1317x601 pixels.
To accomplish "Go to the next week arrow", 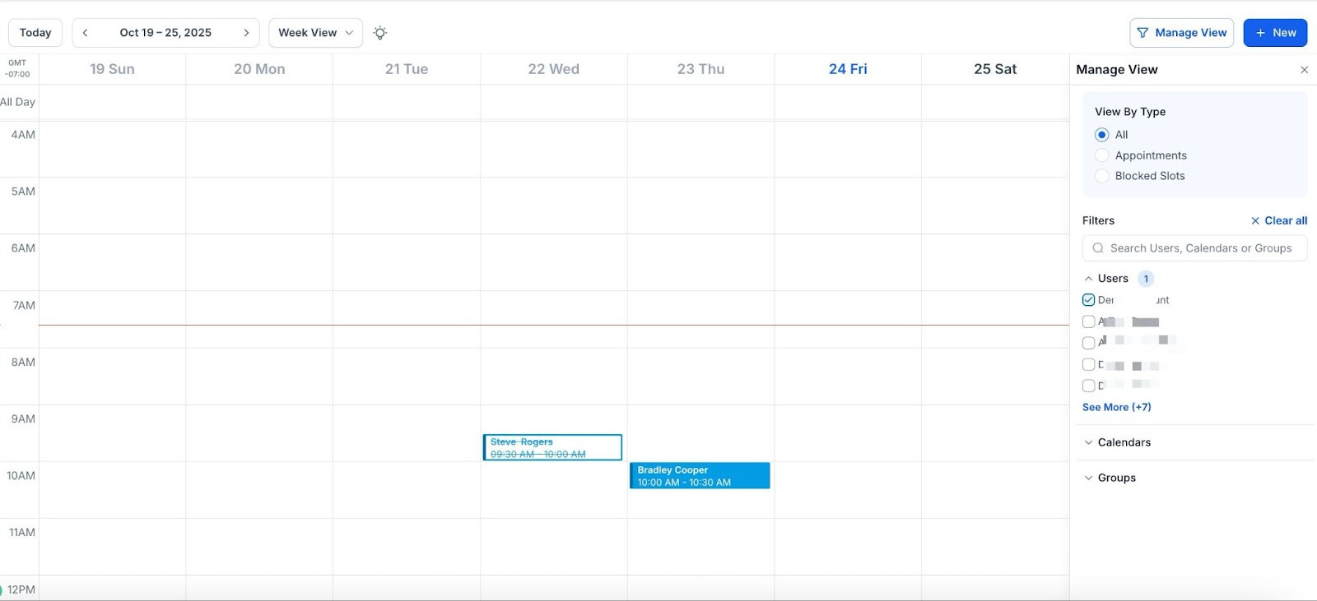I will (246, 33).
